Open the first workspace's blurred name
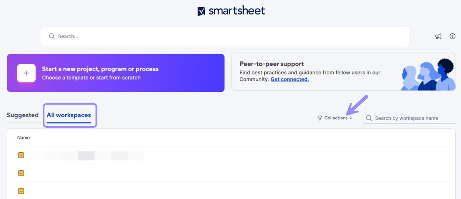 86,156
